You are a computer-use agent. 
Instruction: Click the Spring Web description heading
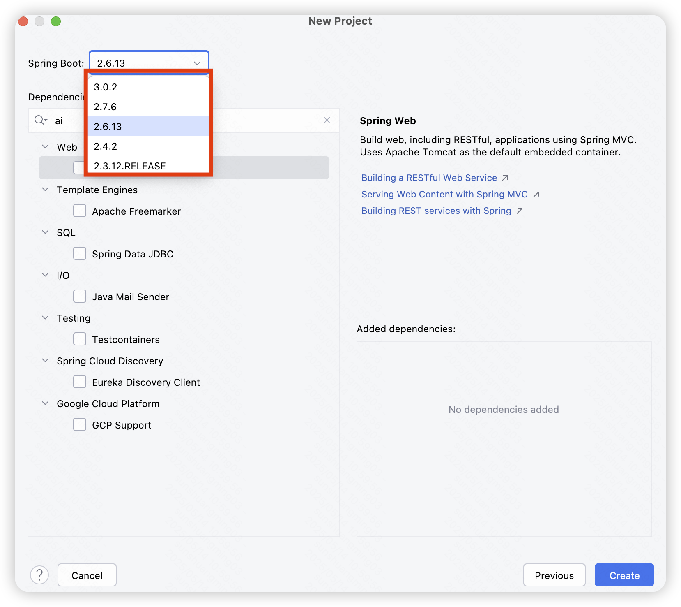(388, 121)
